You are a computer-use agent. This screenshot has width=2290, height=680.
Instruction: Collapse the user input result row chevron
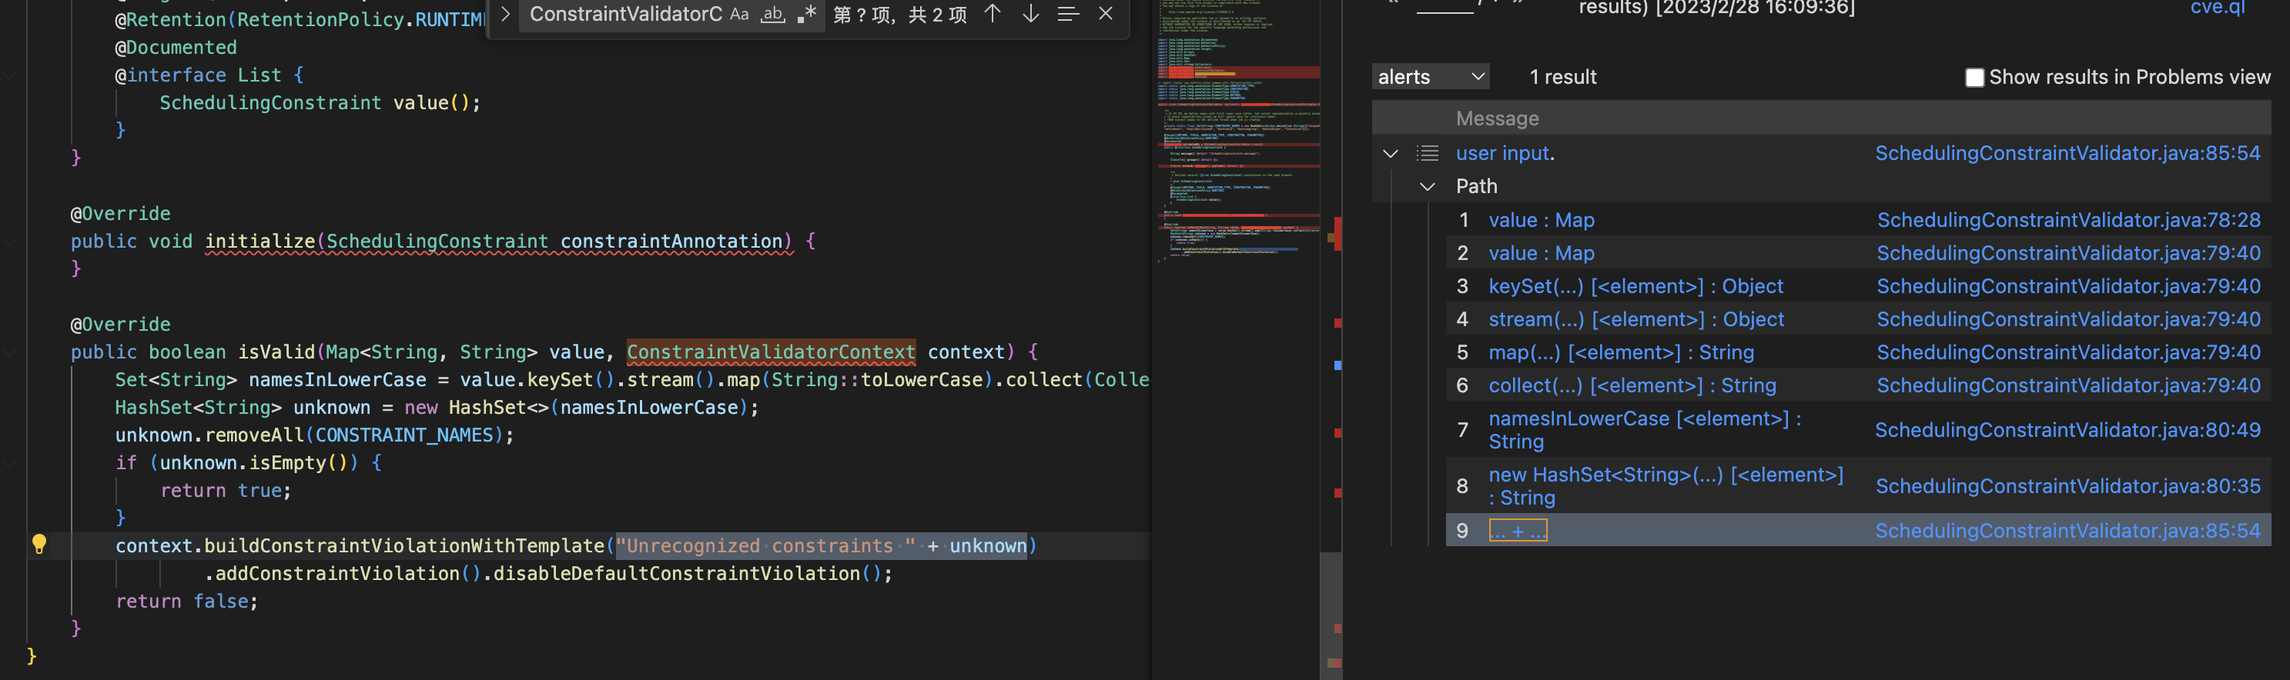pos(1391,154)
